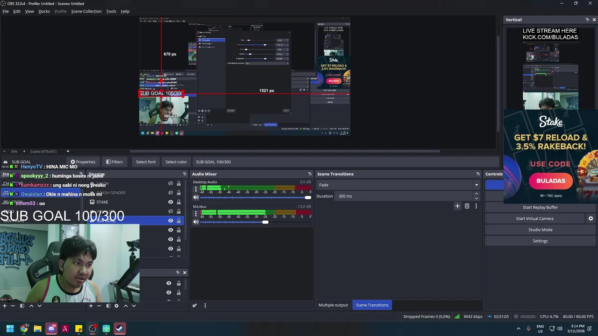The width and height of the screenshot is (598, 336).
Task: Add a transition with the plus icon
Action: (x=457, y=206)
